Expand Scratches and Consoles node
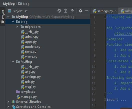The height and width of the screenshot is (109, 132). pos(8,107)
